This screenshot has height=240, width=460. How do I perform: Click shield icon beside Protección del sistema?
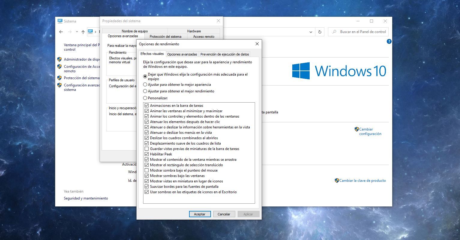(59, 78)
